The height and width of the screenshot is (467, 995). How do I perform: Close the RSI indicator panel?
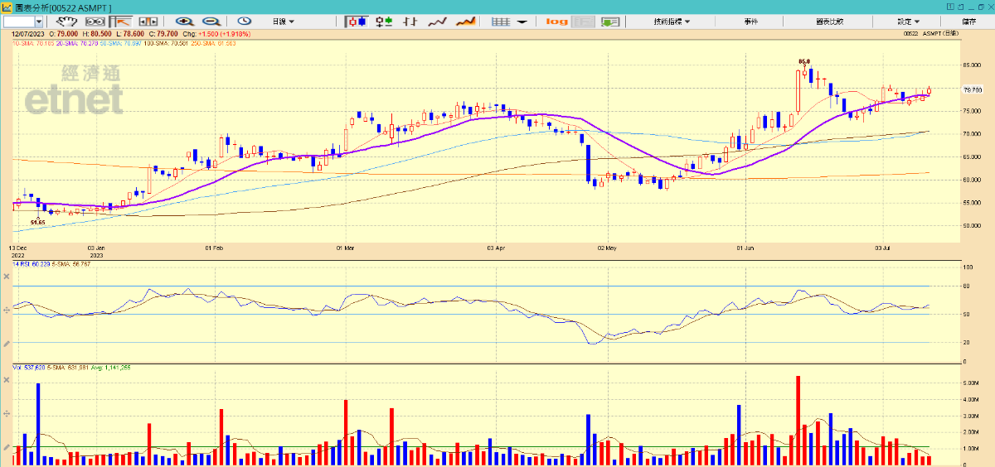point(7,276)
